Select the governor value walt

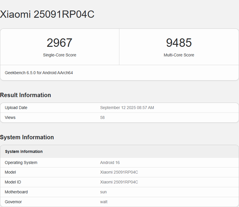coord(104,202)
